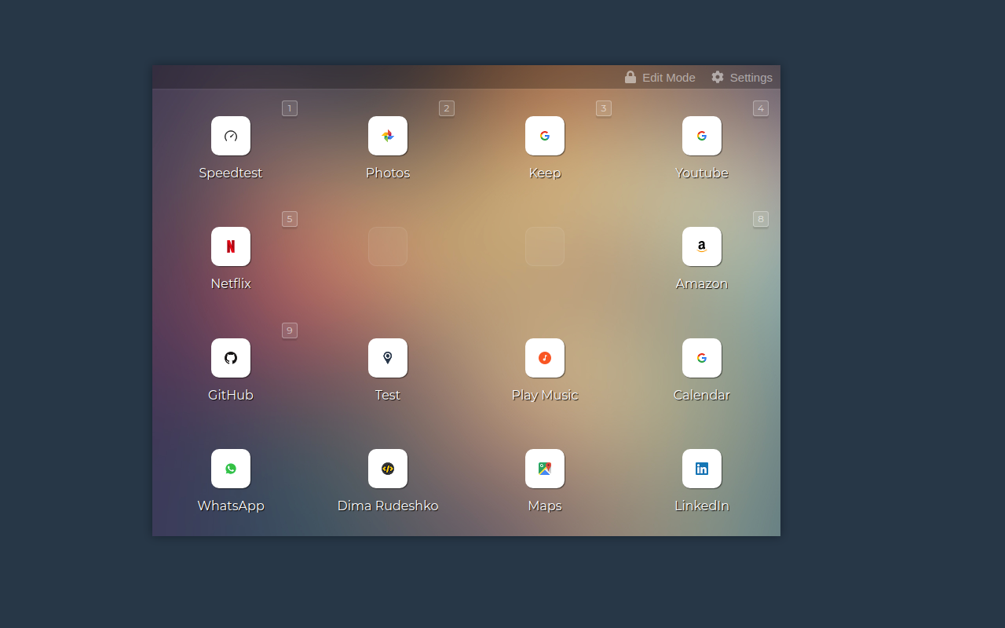The width and height of the screenshot is (1005, 628).
Task: Click the "WhatsApp" label text
Action: (231, 506)
